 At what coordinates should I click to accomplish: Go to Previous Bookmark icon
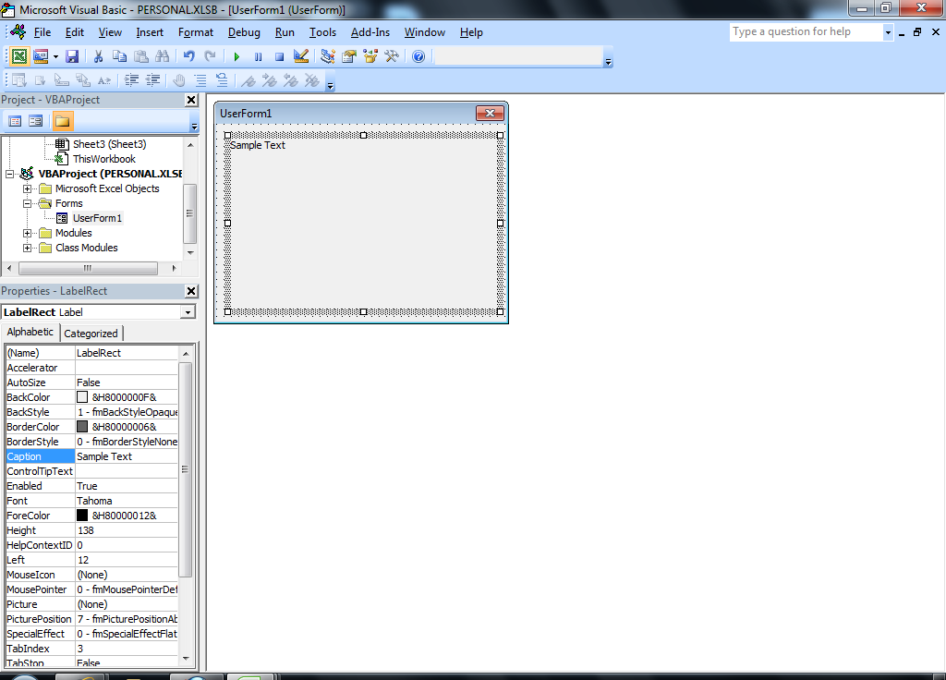291,79
